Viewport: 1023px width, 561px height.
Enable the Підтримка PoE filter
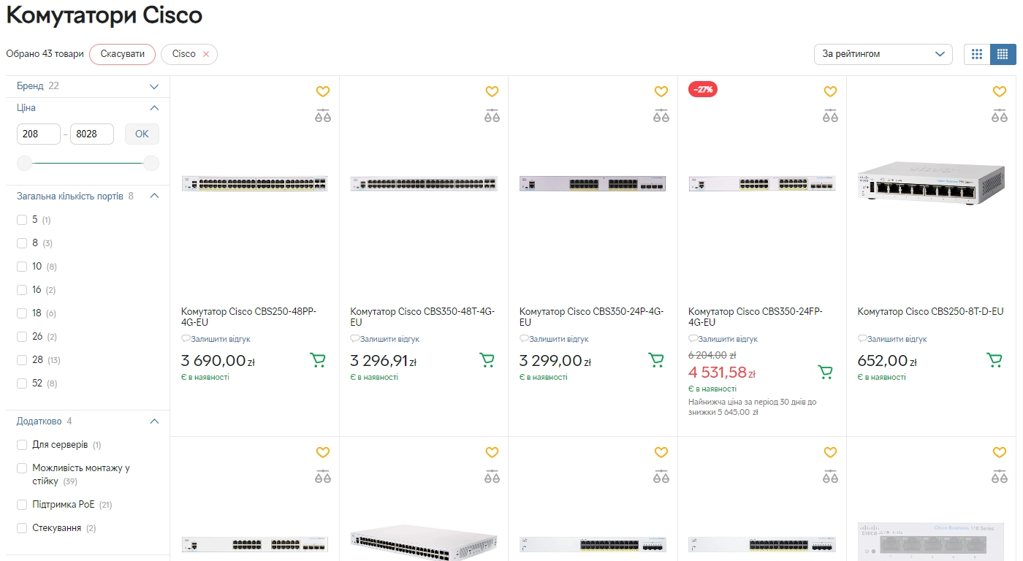22,505
